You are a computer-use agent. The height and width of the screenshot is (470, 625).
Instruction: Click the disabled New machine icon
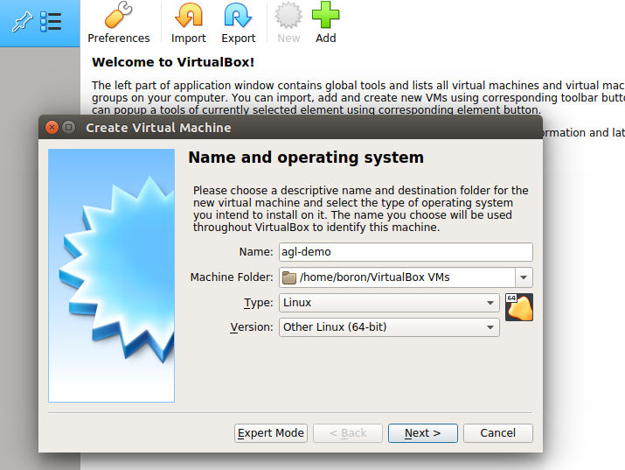coord(288,15)
